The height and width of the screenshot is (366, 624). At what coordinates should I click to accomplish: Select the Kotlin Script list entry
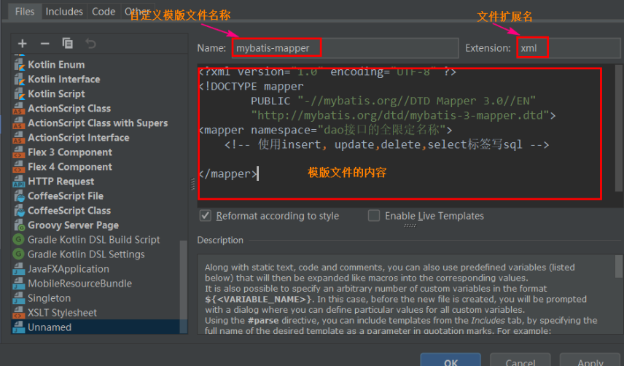point(56,94)
